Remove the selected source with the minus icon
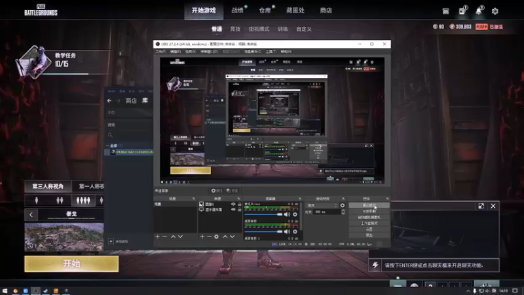 click(x=209, y=237)
